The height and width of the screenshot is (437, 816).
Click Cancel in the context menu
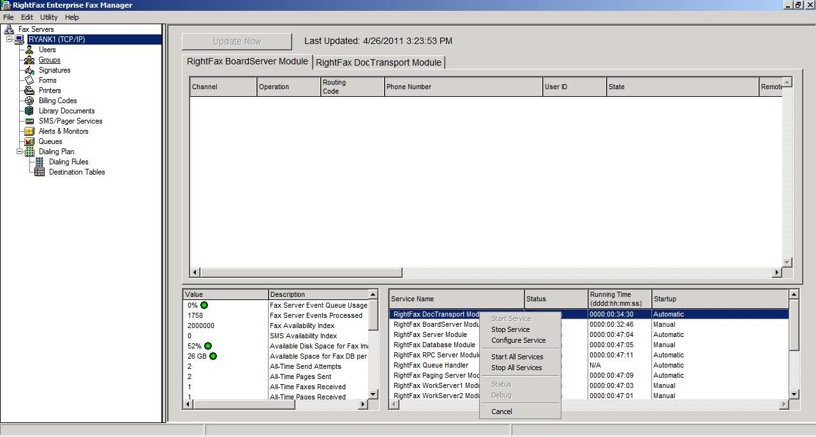501,412
